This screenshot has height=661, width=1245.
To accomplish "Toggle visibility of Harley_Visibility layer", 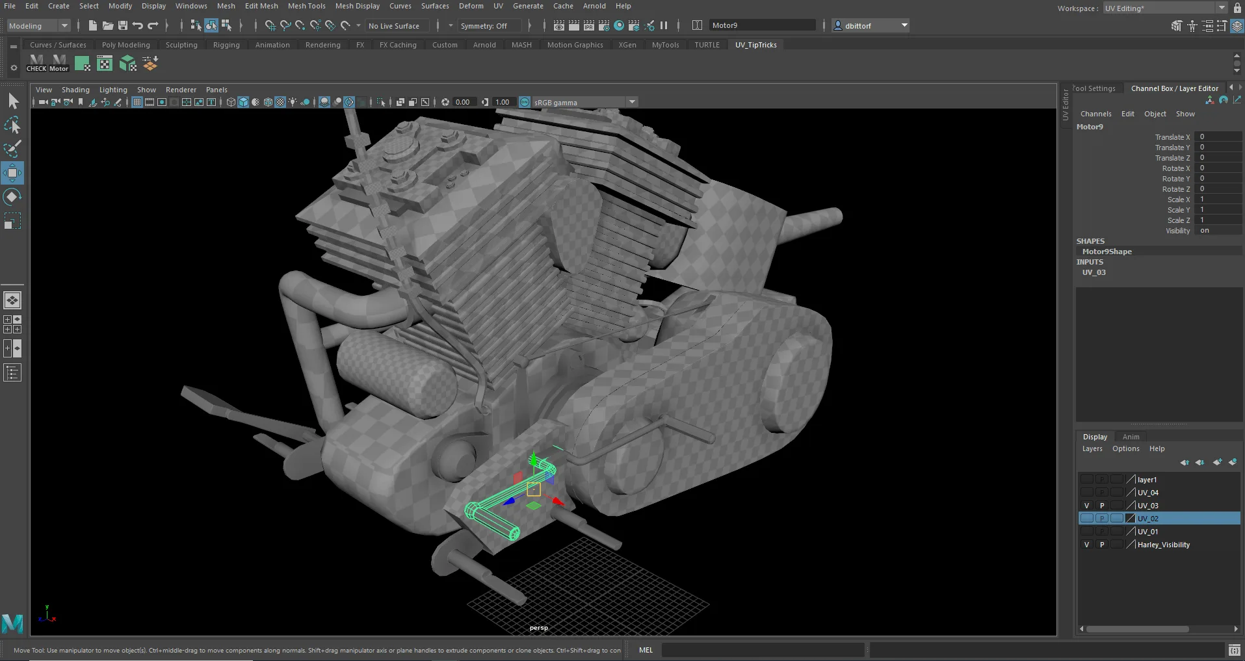I will point(1086,545).
